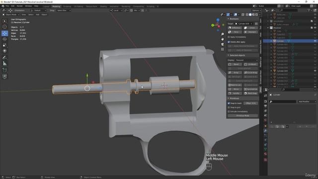The width and height of the screenshot is (318, 179).
Task: Open the Edit menu
Action: (13, 6)
